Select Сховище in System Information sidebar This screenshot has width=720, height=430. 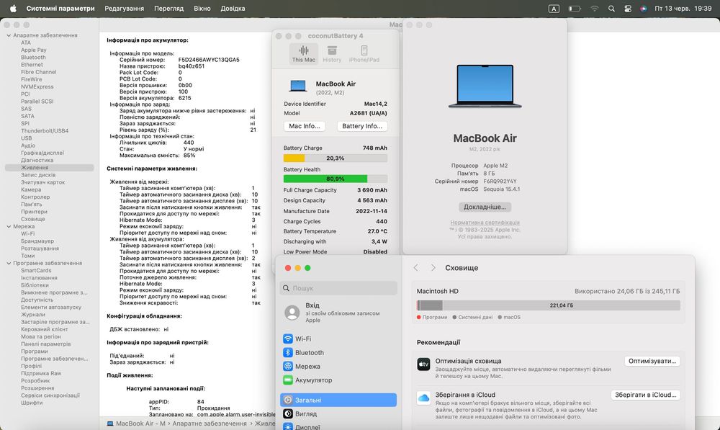32,219
